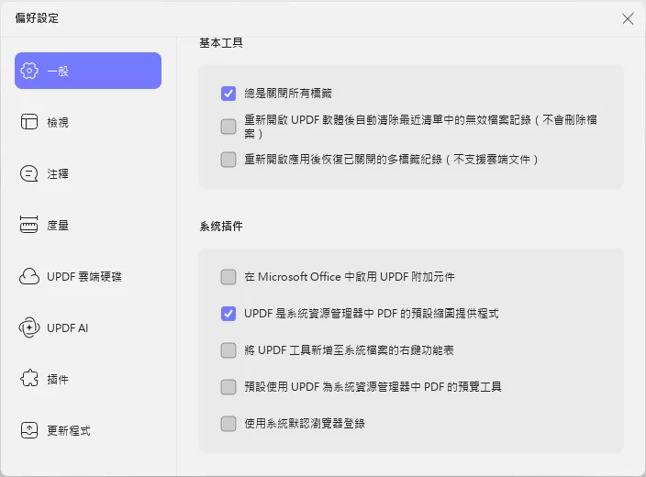Check 將 UPDF 工具新增至右鍵功能表
Screen dimensions: 646x477
[228, 350]
